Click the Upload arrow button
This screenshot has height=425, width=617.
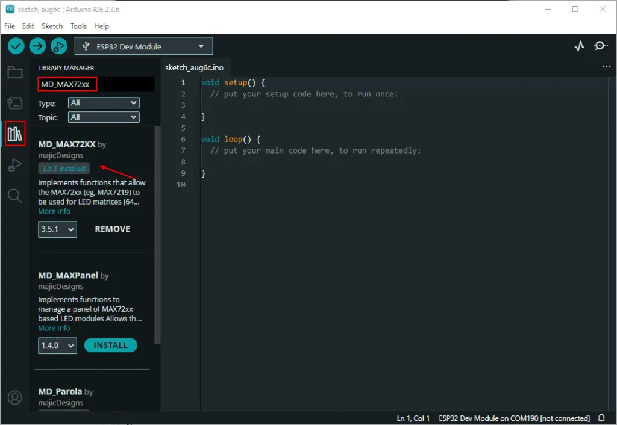[37, 46]
